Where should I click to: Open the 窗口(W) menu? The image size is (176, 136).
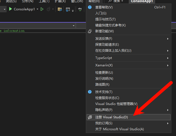coord(77,1)
